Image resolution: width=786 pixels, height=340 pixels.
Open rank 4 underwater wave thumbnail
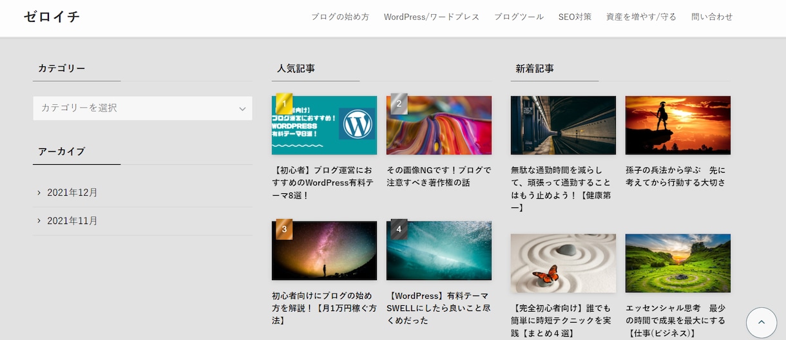[x=439, y=250]
